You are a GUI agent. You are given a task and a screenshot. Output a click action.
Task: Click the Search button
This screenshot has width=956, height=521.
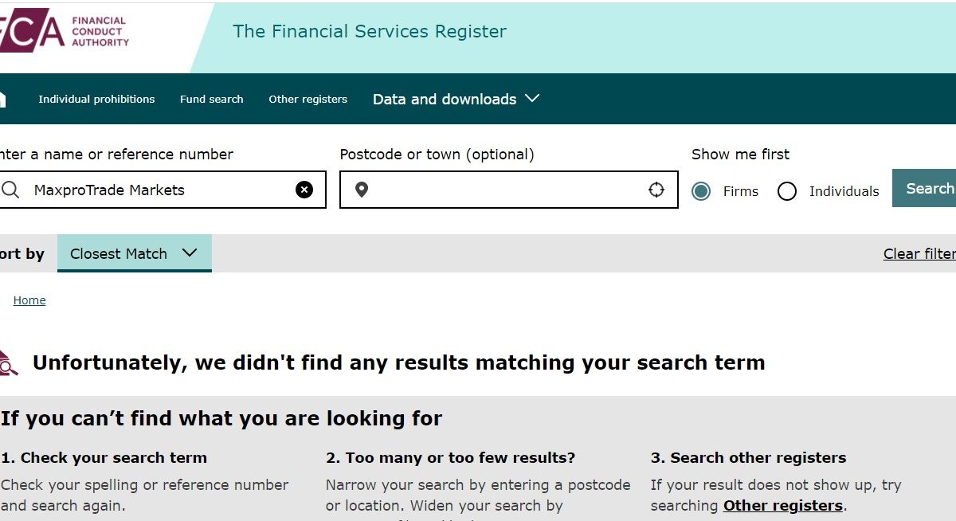(924, 189)
